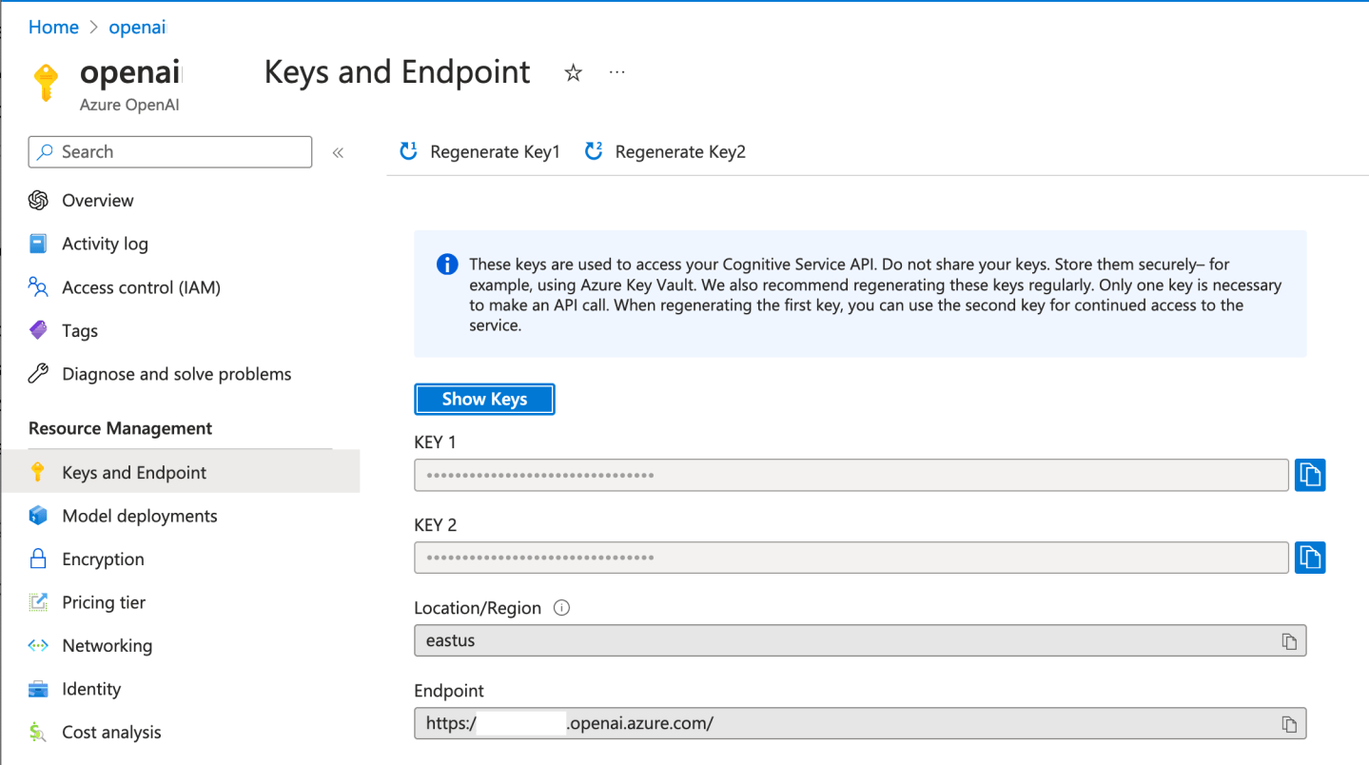Click the Model deployments cube icon
The height and width of the screenshot is (765, 1369).
pos(38,516)
